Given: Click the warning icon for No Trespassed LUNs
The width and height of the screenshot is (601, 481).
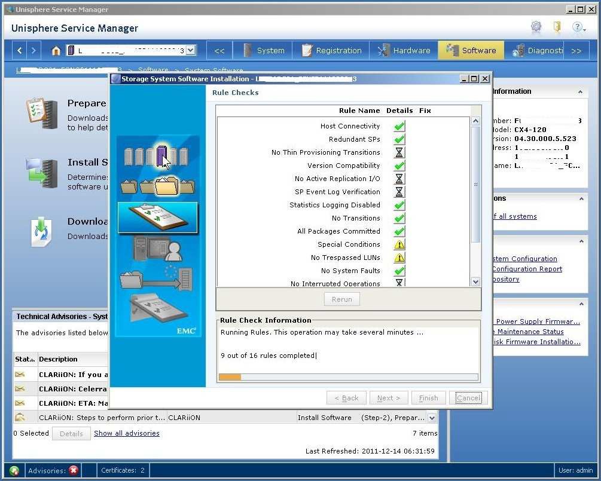Looking at the screenshot, I should click(399, 258).
